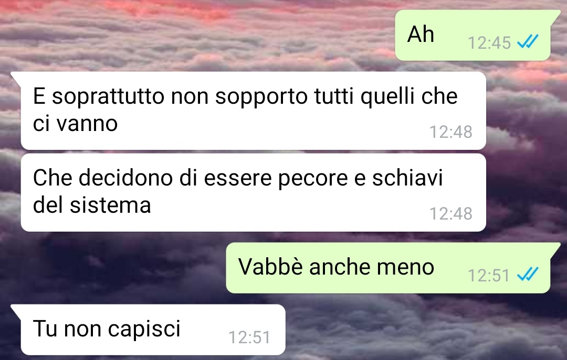Tap the blue read ticks on 'Ah'
Screen dimensions: 567x360
point(528,41)
